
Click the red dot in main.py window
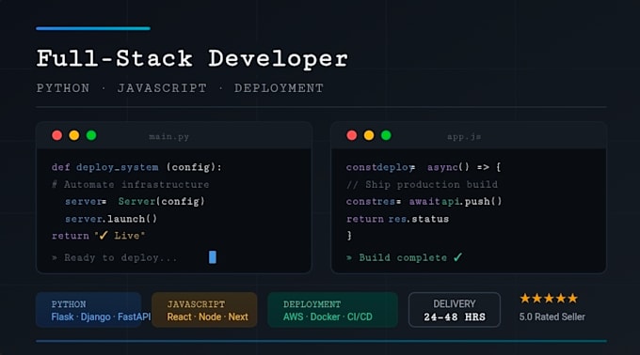click(x=57, y=135)
